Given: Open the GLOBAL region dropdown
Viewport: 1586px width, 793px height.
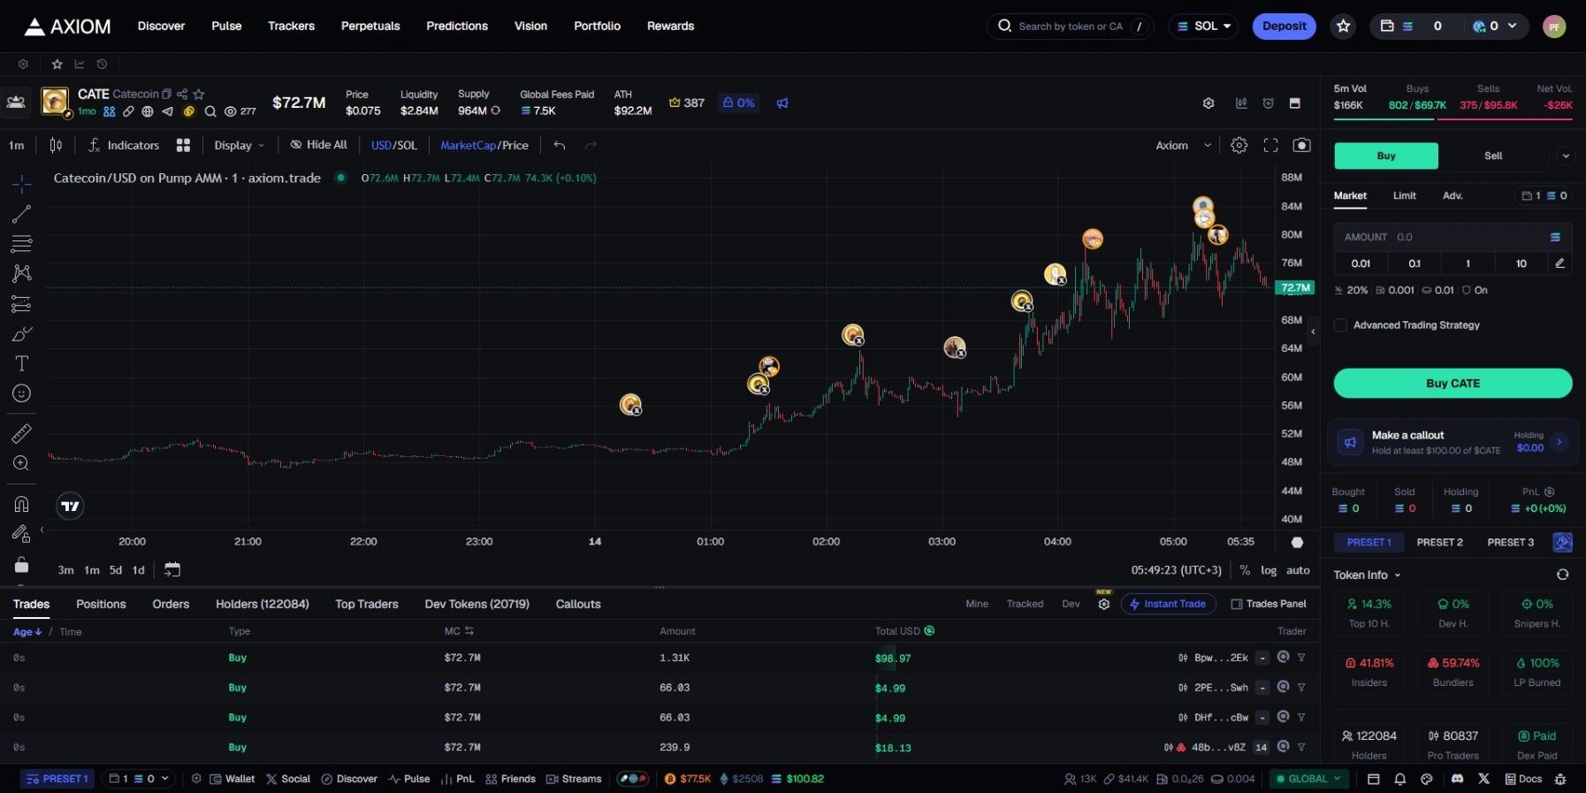Looking at the screenshot, I should pyautogui.click(x=1308, y=779).
